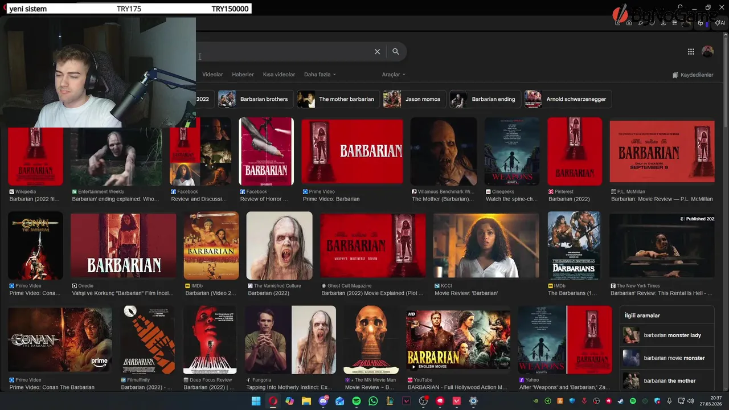Expand the Daha fazla dropdown
Screen dimensions: 729x410
pos(320,75)
